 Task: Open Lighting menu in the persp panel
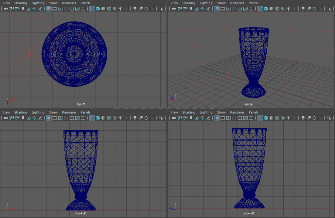pos(206,3)
